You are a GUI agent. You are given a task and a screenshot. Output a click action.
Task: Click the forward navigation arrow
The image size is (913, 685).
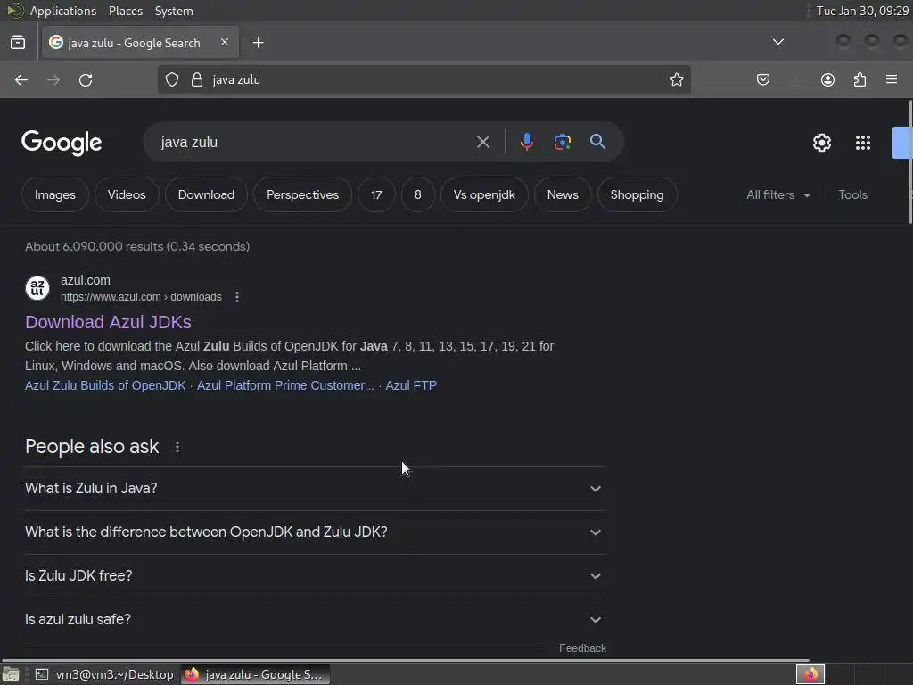coord(53,79)
